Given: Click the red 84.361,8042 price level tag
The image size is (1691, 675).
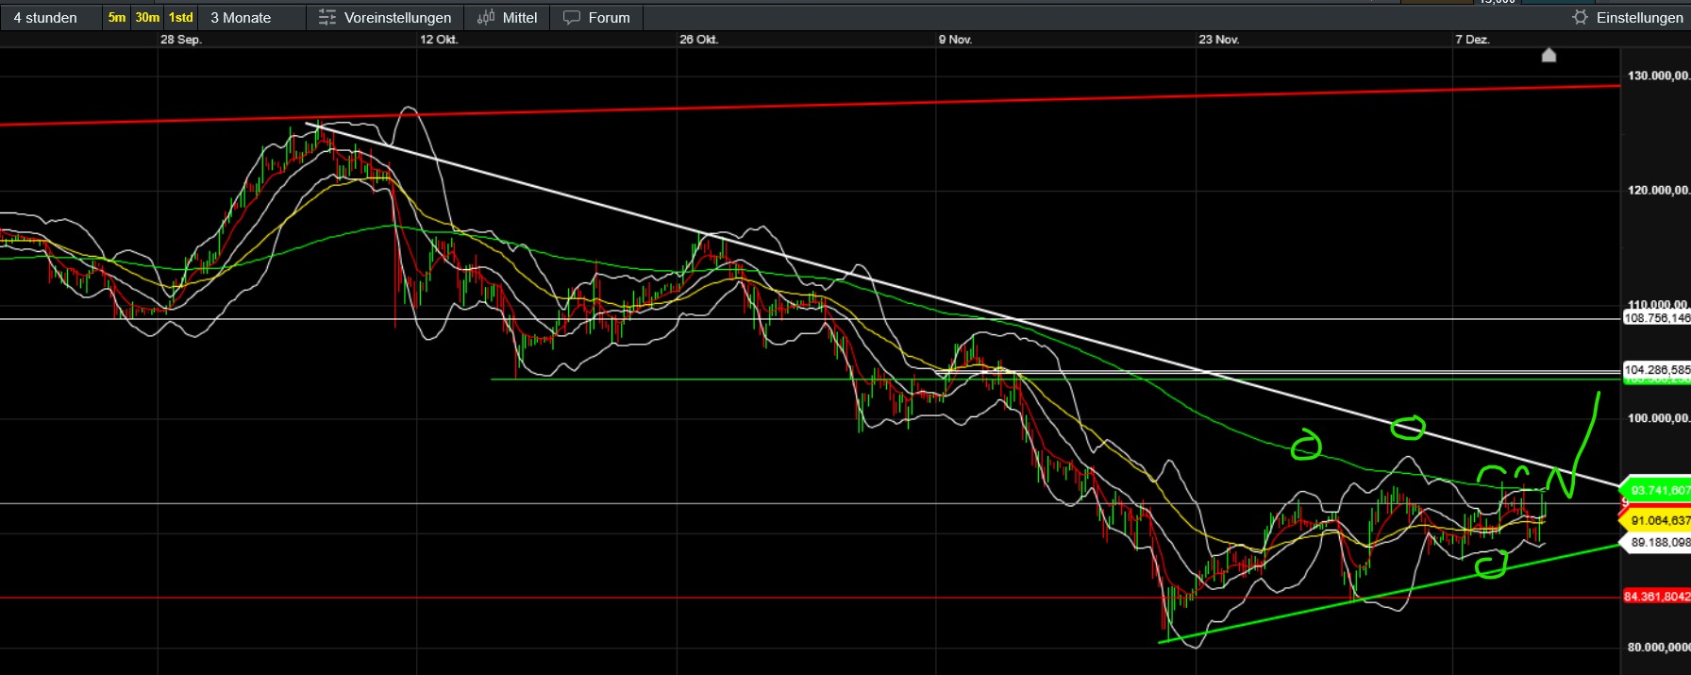Looking at the screenshot, I should coord(1656,597).
